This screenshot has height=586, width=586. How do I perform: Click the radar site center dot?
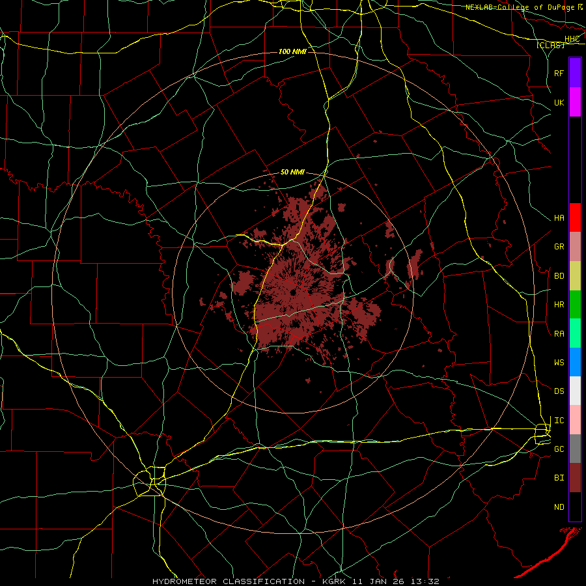pyautogui.click(x=294, y=292)
